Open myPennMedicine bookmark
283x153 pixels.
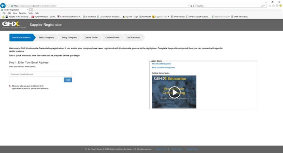pos(44,17)
